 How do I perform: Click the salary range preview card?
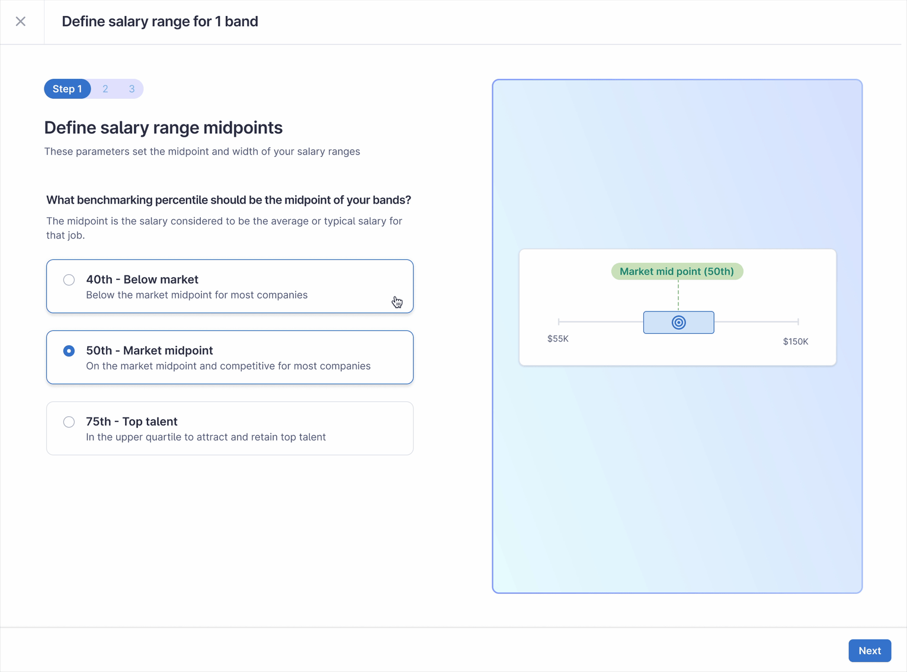pos(677,307)
